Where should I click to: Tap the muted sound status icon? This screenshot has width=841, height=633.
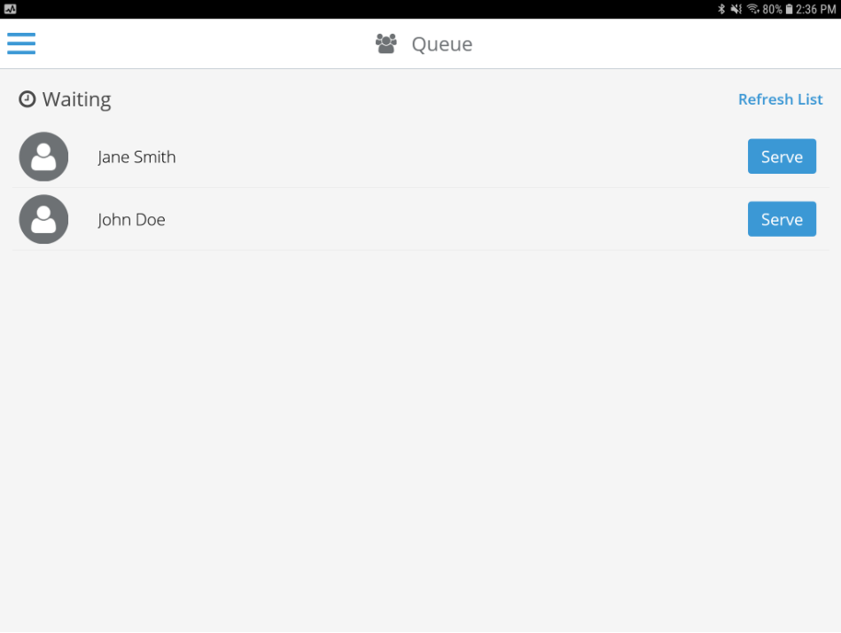pos(736,9)
